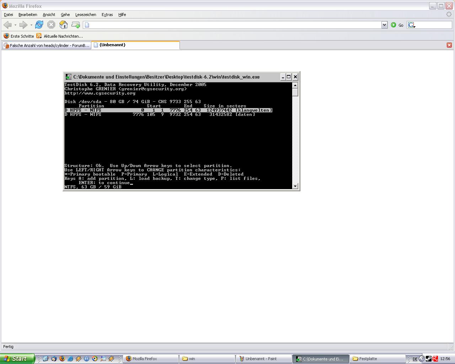Launch Firefox from quick launch bar

[x=62, y=359]
